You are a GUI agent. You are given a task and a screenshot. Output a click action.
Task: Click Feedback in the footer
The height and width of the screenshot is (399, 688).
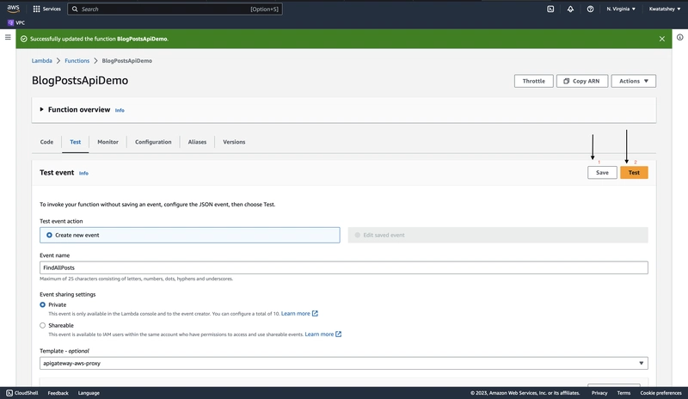click(58, 393)
